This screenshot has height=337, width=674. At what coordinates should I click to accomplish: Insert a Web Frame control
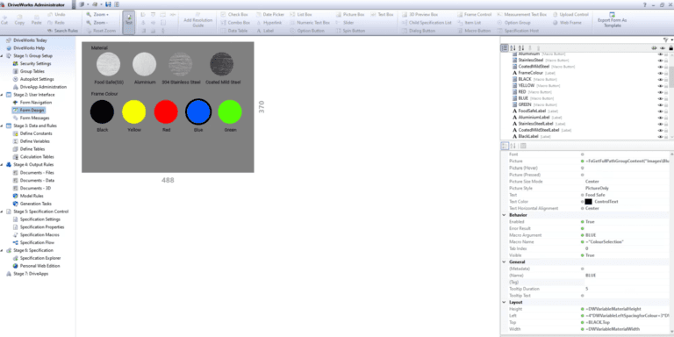tap(567, 23)
